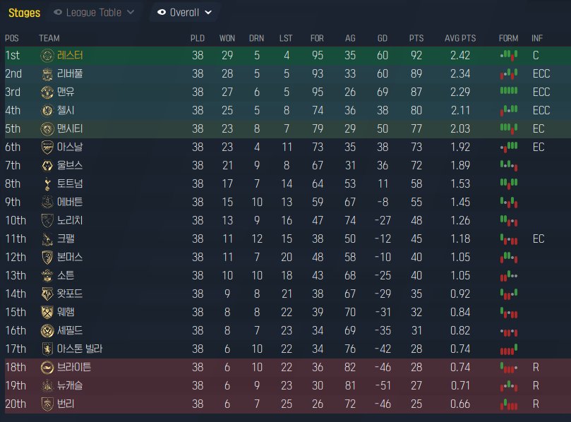Open the 번리 team name link
This screenshot has height=422, width=571.
(x=66, y=404)
